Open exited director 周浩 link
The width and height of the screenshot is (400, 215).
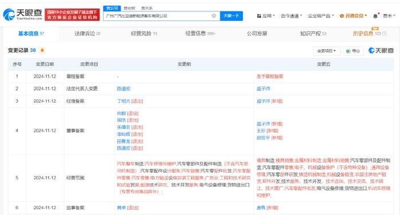tap(121, 120)
